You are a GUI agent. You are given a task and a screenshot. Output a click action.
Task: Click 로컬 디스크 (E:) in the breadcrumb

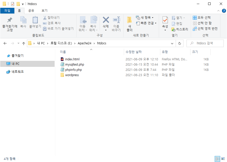(x=61, y=43)
